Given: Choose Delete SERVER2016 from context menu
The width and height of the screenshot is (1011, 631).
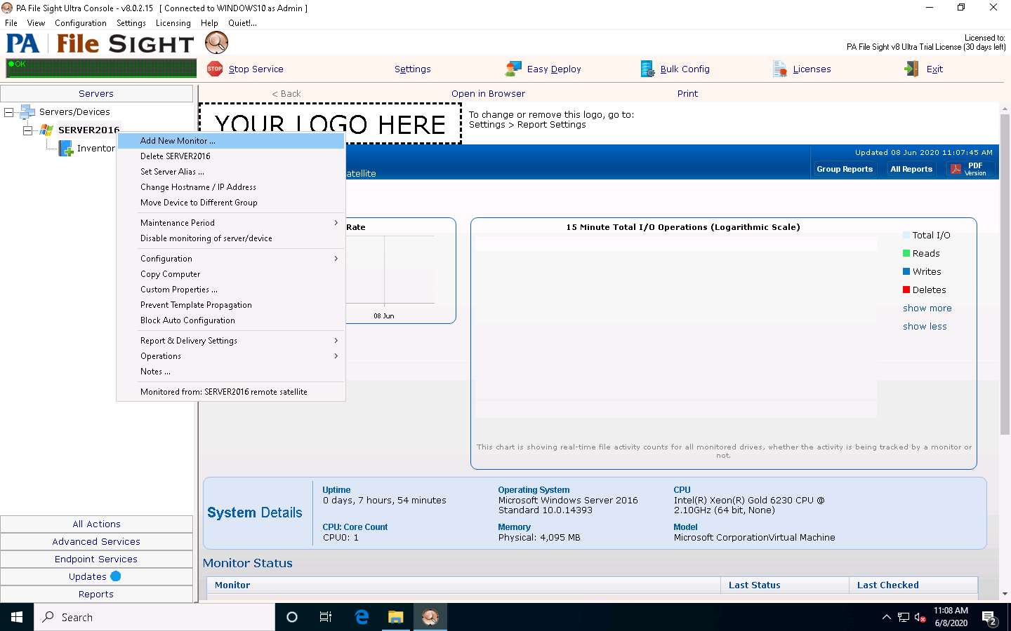Looking at the screenshot, I should pos(231,156).
